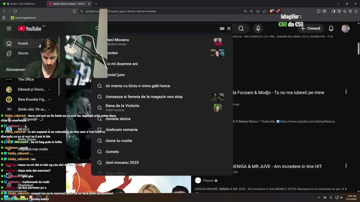Image resolution: width=360 pixels, height=202 pixels.
Task: Open browser main menu
Action: click(x=356, y=11)
